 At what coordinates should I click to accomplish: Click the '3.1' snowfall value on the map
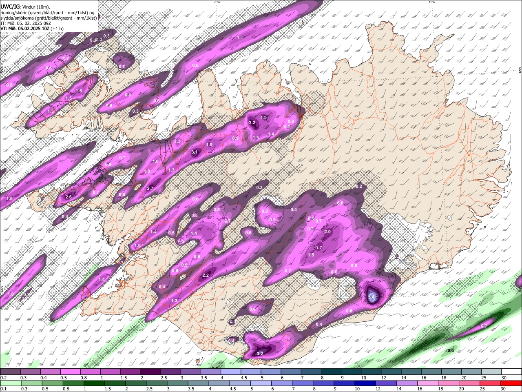(x=195, y=152)
